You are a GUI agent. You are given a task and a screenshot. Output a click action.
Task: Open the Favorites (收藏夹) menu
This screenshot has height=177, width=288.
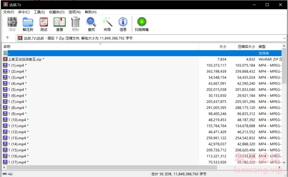pyautogui.click(x=57, y=12)
